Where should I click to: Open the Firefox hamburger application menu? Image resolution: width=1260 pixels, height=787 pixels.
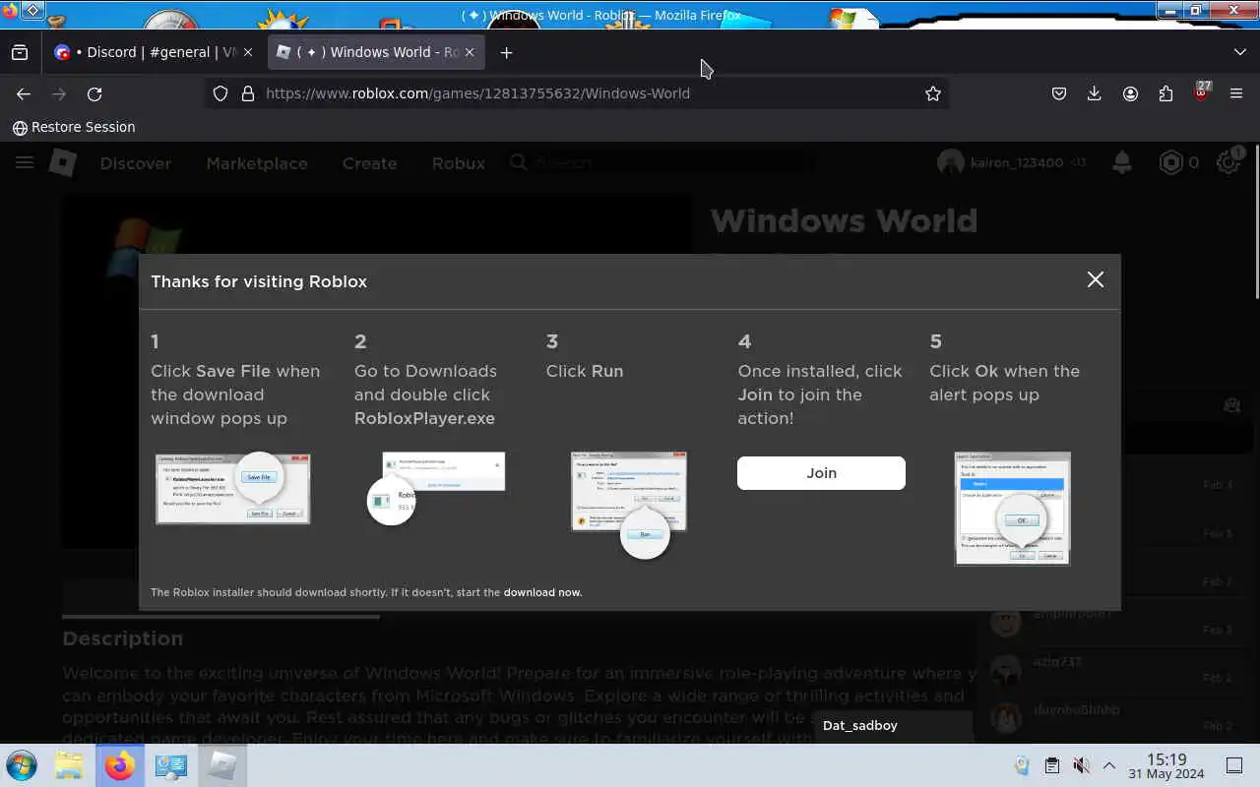pos(1236,93)
